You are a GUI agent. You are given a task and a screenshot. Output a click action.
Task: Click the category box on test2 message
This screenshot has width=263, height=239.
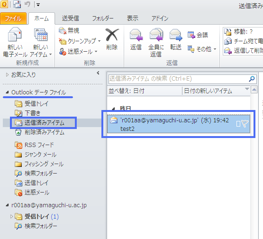coord(238,124)
